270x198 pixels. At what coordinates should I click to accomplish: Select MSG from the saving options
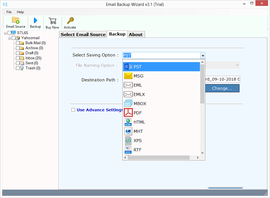pyautogui.click(x=161, y=76)
